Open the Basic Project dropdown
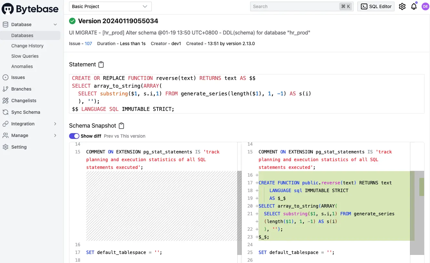Viewport: 430px width, 263px height. (x=110, y=6)
